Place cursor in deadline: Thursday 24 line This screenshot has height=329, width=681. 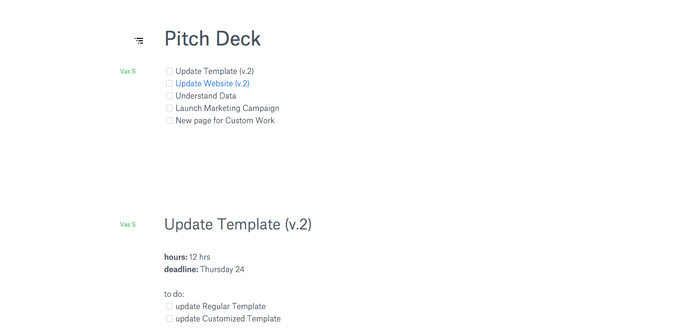click(x=205, y=269)
